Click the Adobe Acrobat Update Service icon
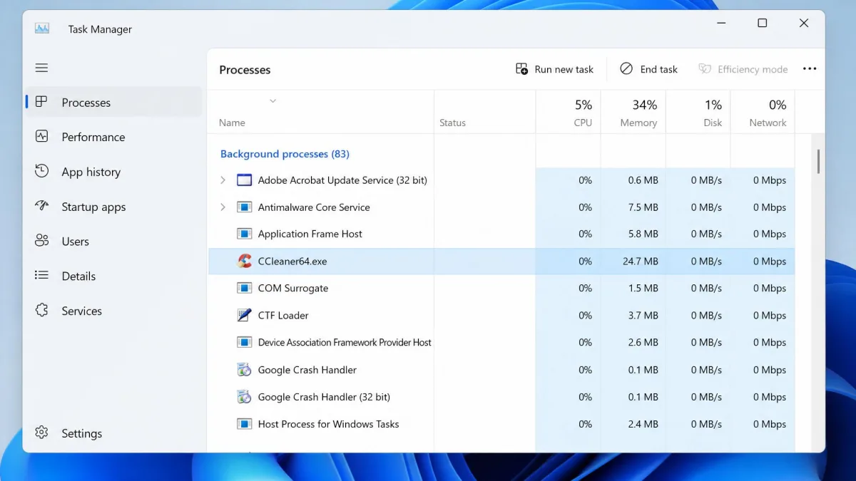 [245, 180]
